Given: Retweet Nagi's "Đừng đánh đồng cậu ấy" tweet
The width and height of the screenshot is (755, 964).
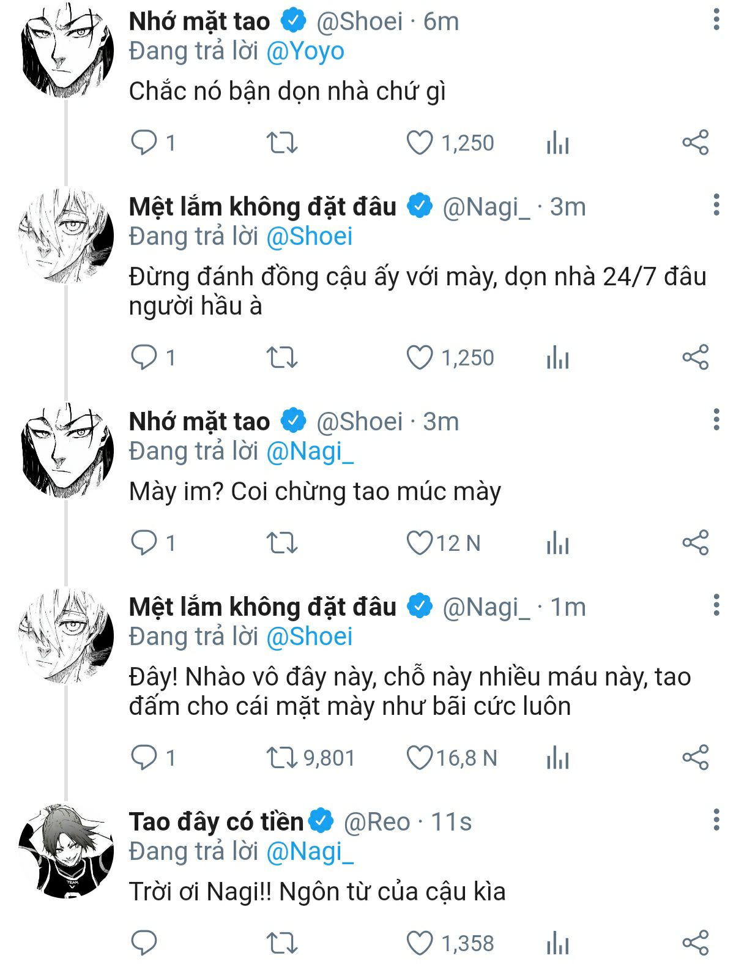Looking at the screenshot, I should click(281, 357).
